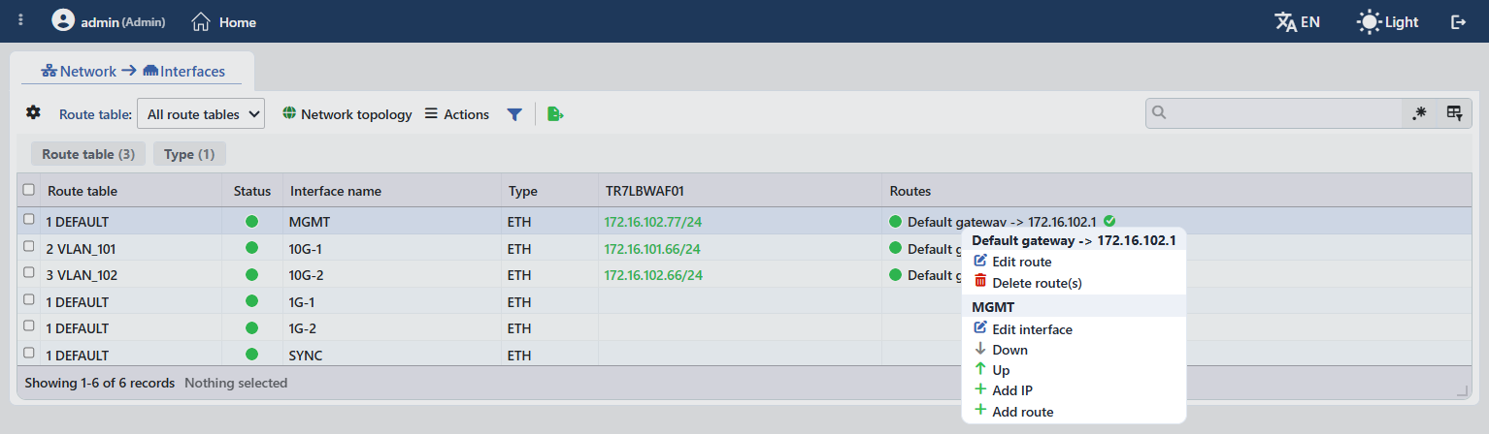Click the green status dot for 10G-1
The width and height of the screenshot is (1489, 434).
(252, 248)
